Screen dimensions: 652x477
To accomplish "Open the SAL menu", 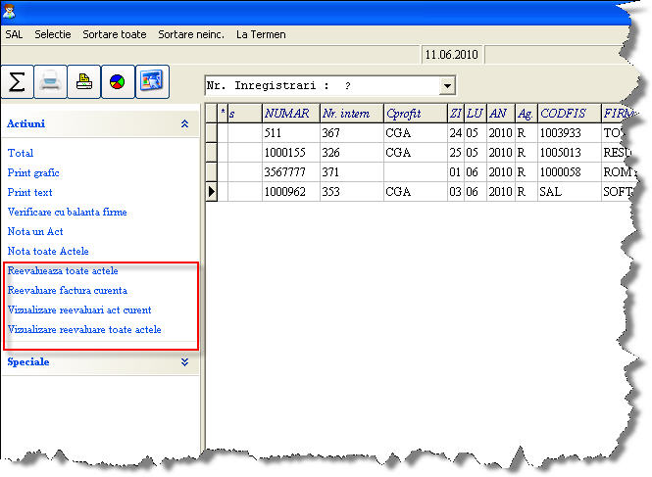I will (x=14, y=34).
